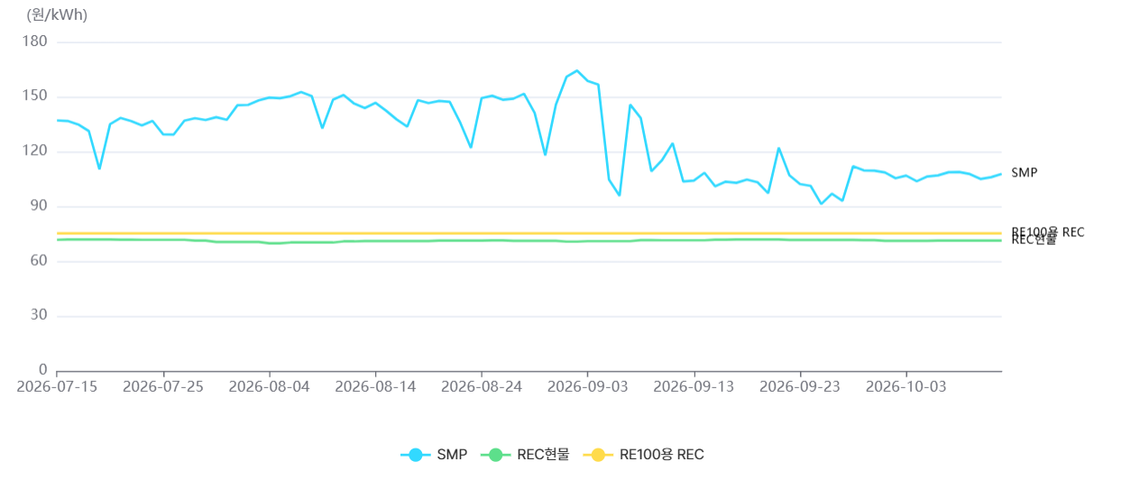Click the 2026-08-24 date axis label

click(x=482, y=386)
